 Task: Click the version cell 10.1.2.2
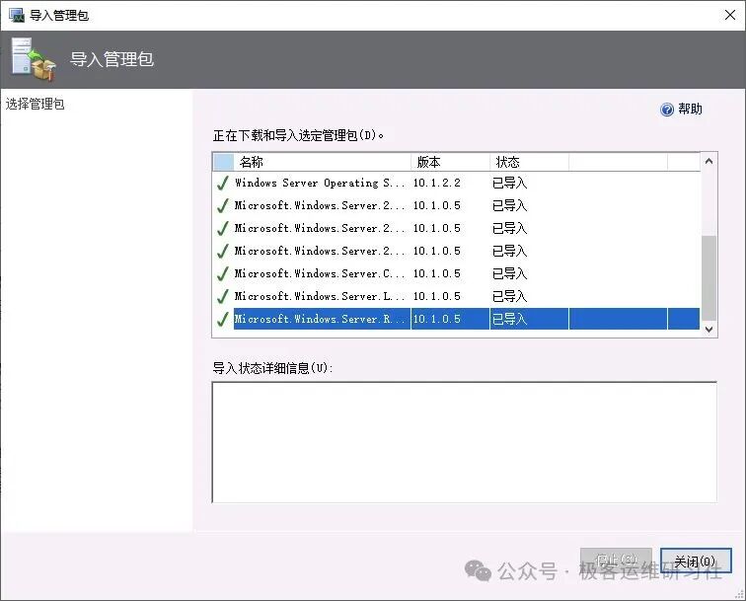tap(437, 183)
